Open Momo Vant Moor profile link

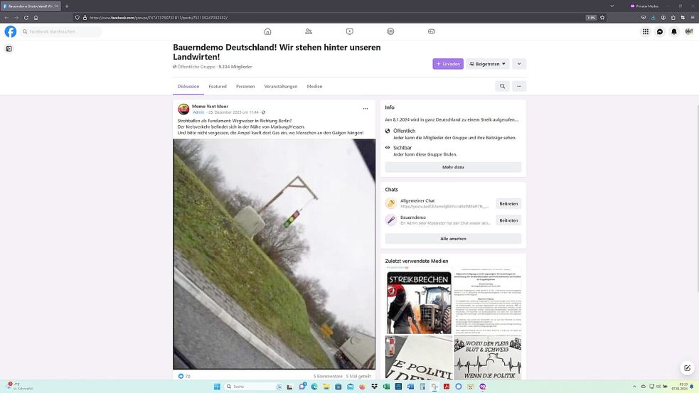[x=210, y=106]
